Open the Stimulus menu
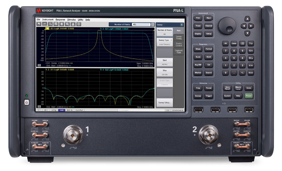The width and height of the screenshot is (282, 171). [x=71, y=20]
